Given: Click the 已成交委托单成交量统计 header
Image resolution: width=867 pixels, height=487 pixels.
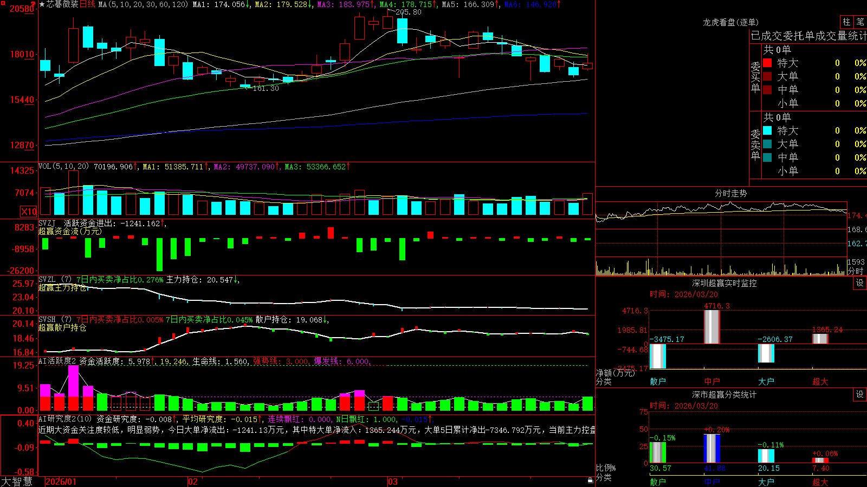Looking at the screenshot, I should click(808, 36).
